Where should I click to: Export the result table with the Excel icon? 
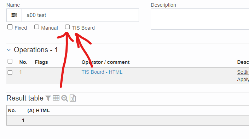[x=73, y=98]
